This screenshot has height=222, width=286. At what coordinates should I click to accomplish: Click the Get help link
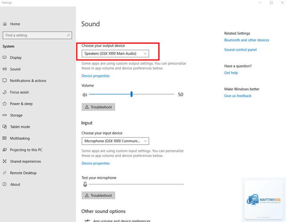tap(231, 73)
